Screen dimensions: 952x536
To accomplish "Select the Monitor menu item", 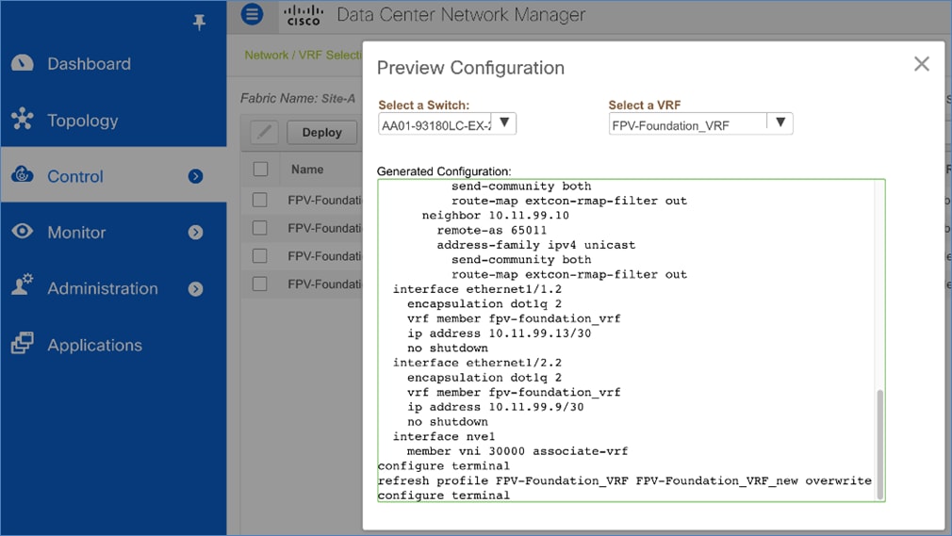I will pos(76,233).
